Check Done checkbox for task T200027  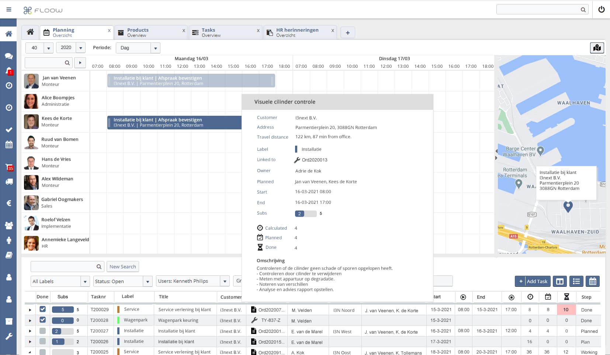tap(42, 331)
